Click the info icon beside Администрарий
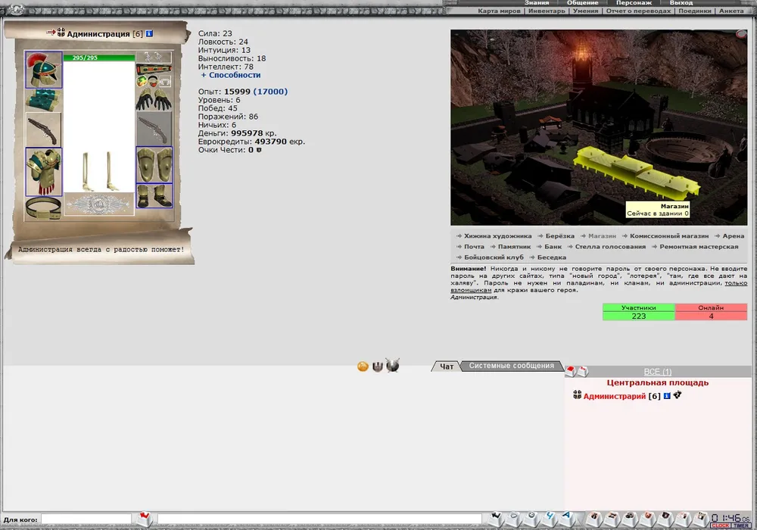Image resolution: width=757 pixels, height=530 pixels. coord(667,396)
